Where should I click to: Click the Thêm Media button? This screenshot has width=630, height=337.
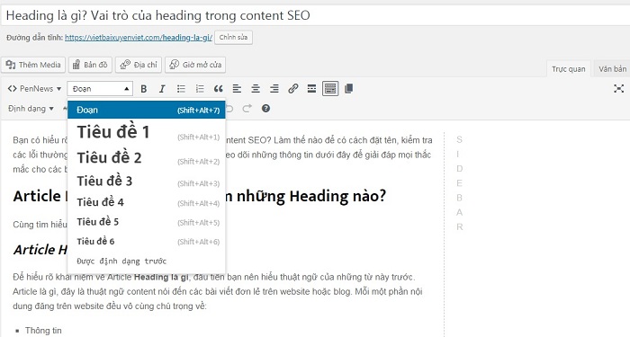click(x=34, y=65)
